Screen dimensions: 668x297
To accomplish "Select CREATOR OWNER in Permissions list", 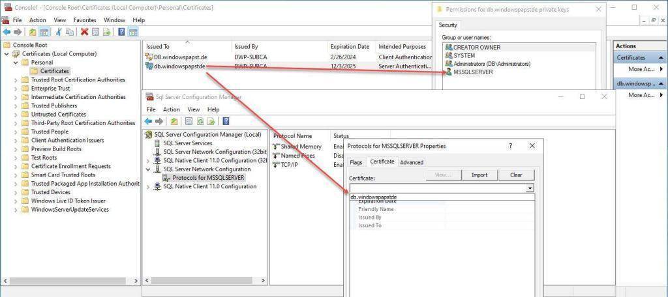I will point(477,48).
